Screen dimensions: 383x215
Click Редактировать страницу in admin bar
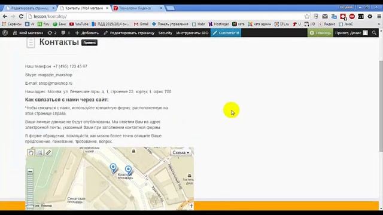pos(129,33)
